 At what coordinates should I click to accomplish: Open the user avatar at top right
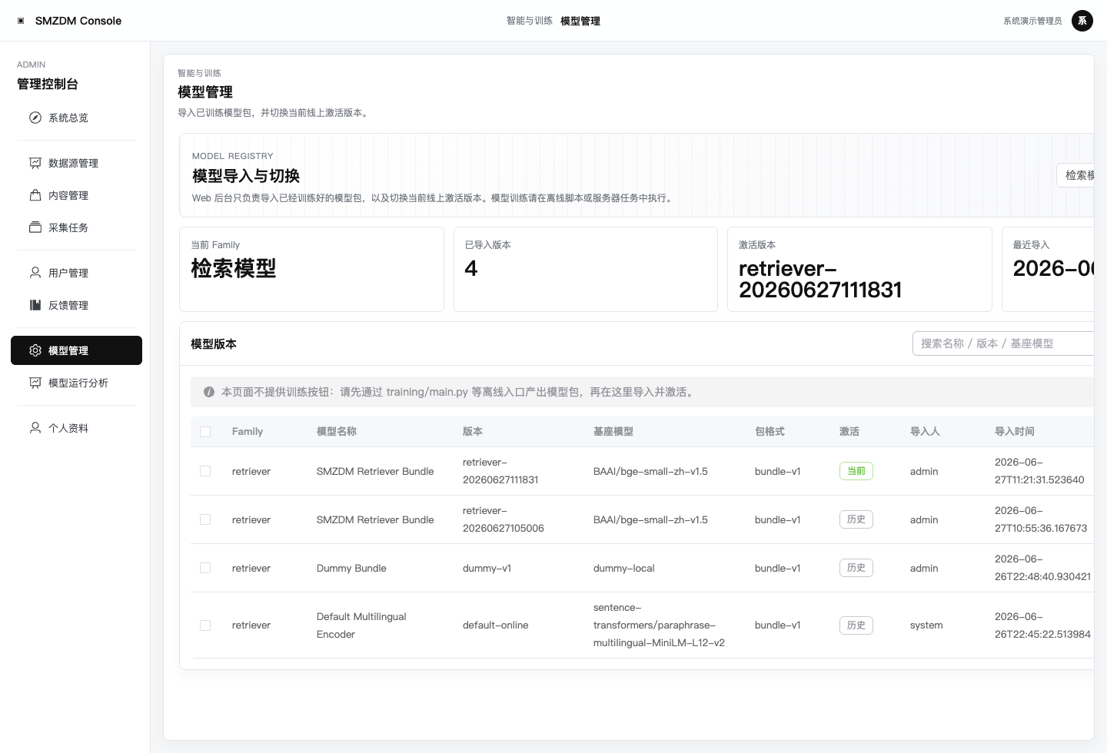1082,21
